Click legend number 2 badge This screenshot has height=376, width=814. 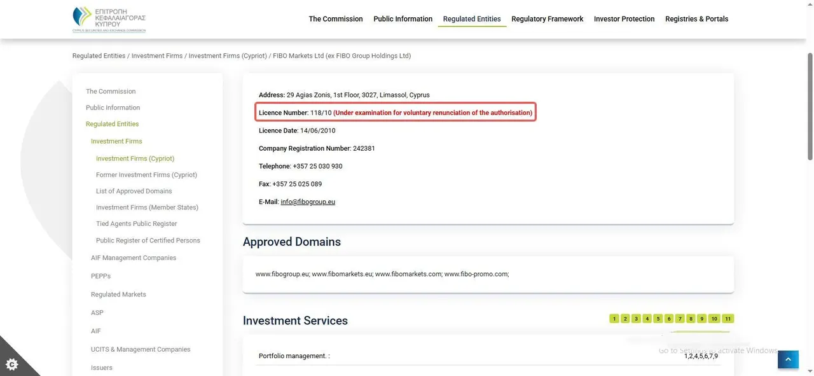[x=625, y=319]
